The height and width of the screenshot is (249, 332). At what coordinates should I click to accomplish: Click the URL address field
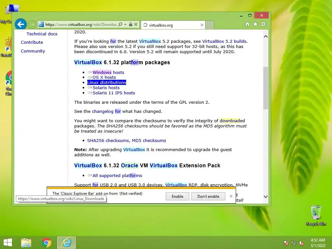click(x=81, y=25)
